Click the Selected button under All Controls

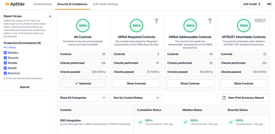tap(83, 83)
